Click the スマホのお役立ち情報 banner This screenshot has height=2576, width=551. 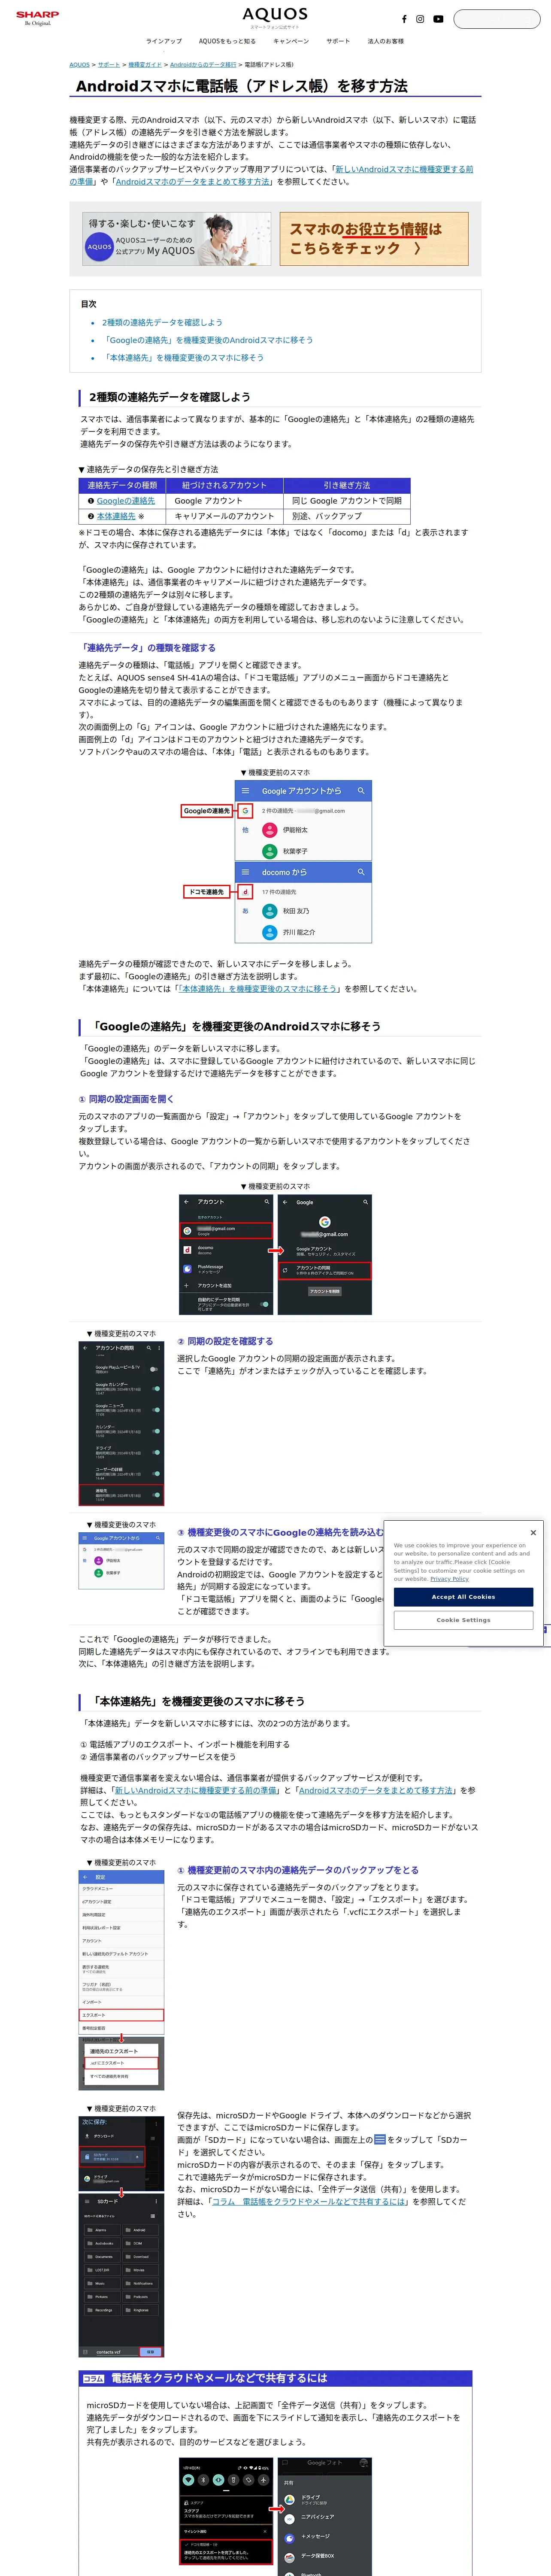click(x=374, y=239)
